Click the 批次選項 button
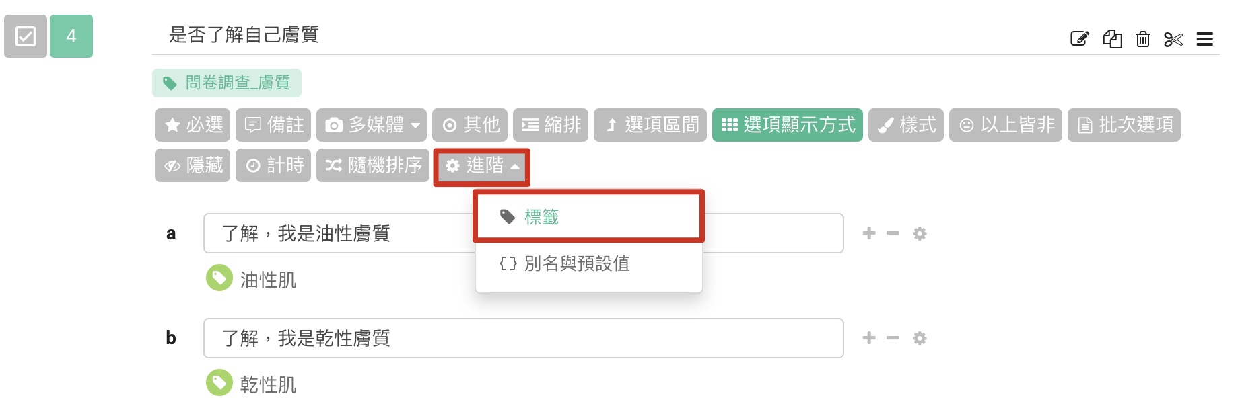The width and height of the screenshot is (1240, 410). pyautogui.click(x=1124, y=125)
